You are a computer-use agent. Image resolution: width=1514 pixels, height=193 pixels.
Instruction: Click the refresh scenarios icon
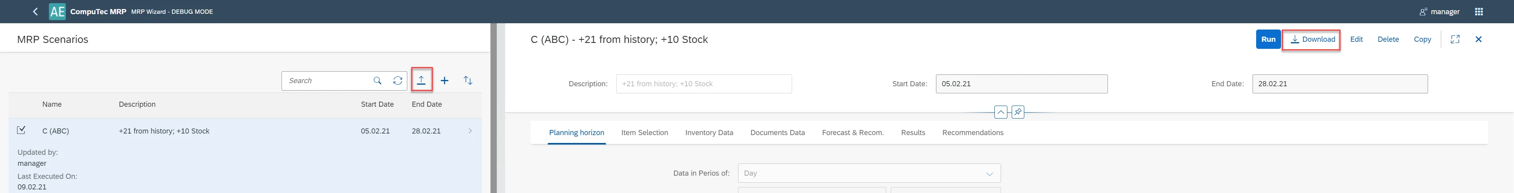[x=398, y=80]
